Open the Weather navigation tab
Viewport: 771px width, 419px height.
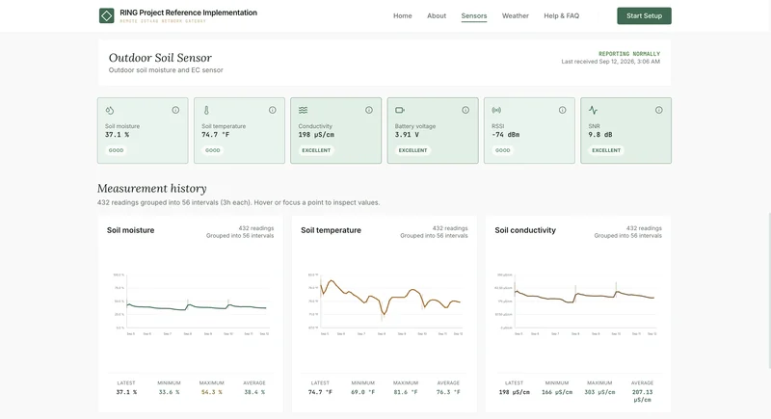(x=516, y=15)
